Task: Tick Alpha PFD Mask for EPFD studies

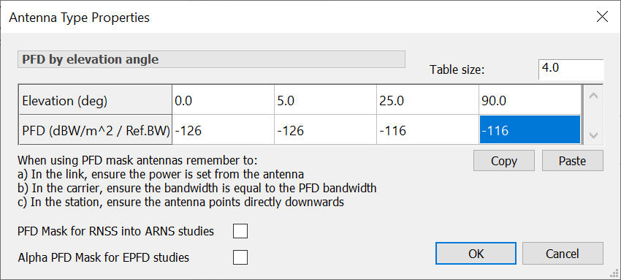Action: tap(240, 257)
